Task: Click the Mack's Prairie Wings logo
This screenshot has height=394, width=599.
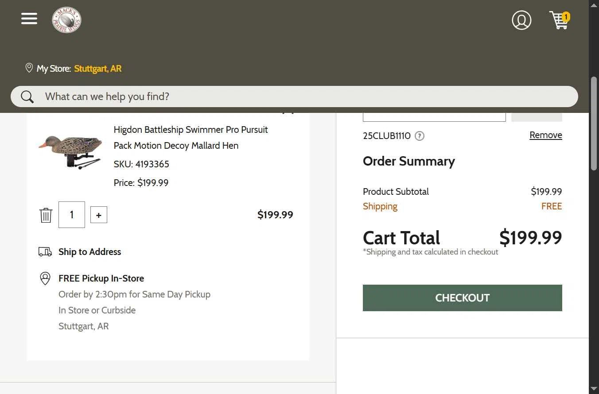Action: [x=66, y=20]
